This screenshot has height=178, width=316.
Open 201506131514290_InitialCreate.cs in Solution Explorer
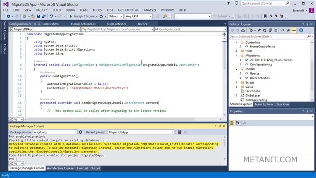(271, 60)
